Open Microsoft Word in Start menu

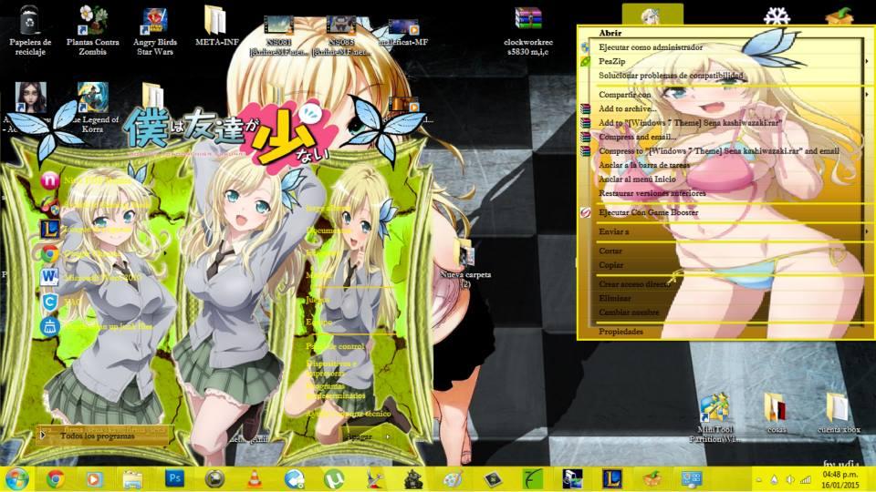pyautogui.click(x=49, y=276)
